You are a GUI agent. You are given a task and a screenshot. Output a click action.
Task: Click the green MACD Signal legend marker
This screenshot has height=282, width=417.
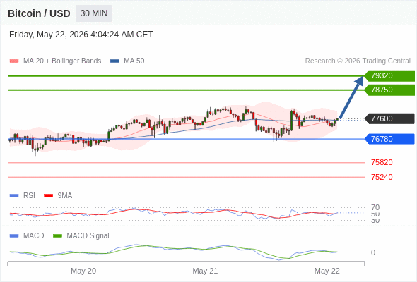click(x=57, y=236)
